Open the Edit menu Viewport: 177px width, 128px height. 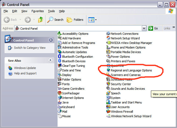[x=15, y=11]
